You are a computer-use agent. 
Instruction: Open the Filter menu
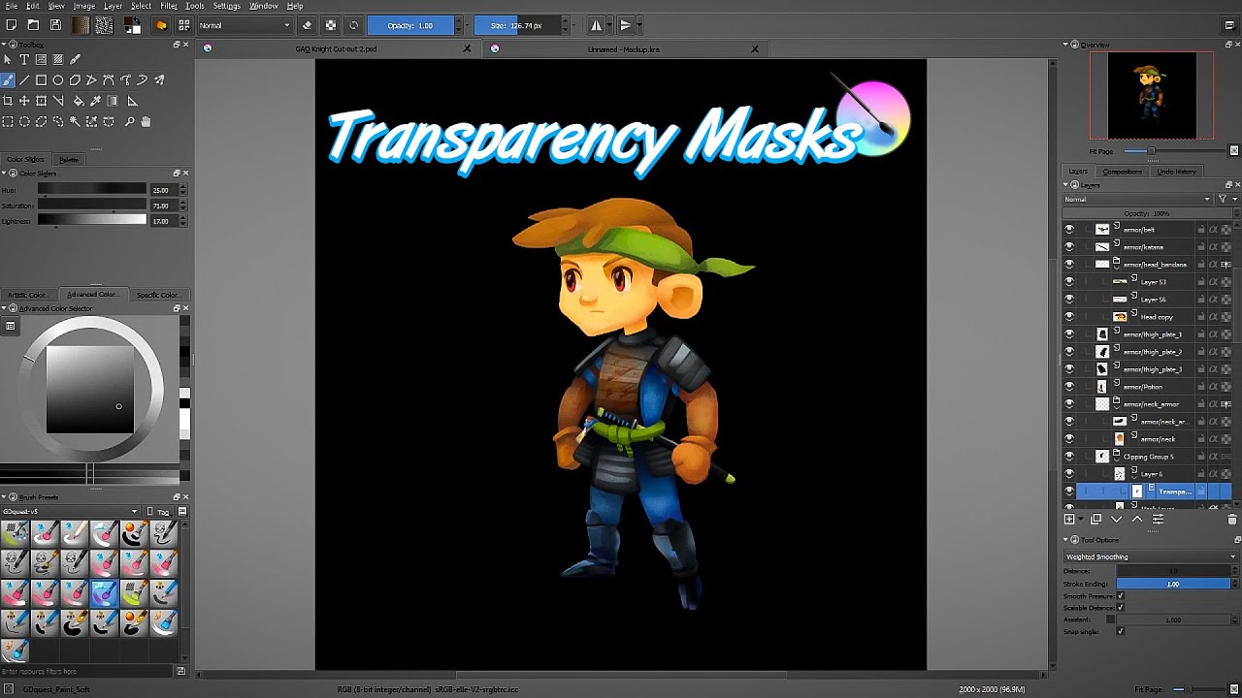click(169, 6)
